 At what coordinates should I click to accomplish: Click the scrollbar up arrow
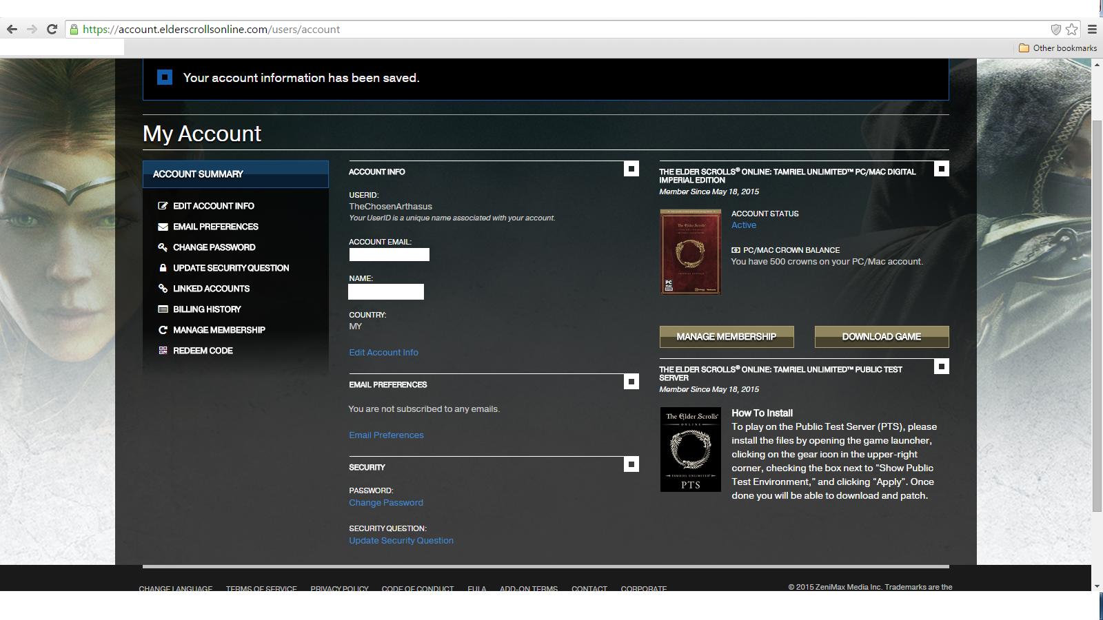point(1097,64)
